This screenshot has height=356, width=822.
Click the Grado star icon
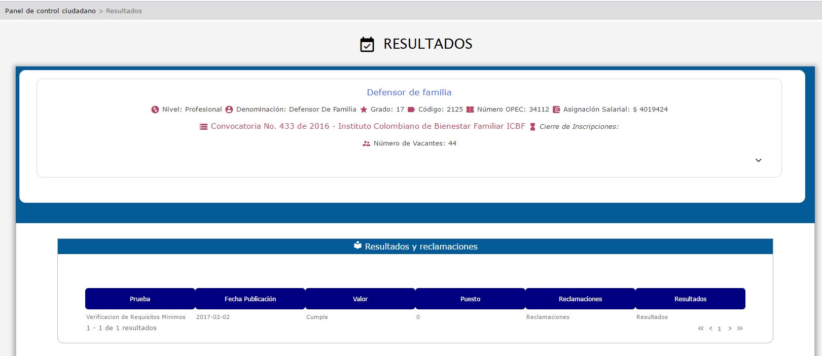tap(364, 110)
